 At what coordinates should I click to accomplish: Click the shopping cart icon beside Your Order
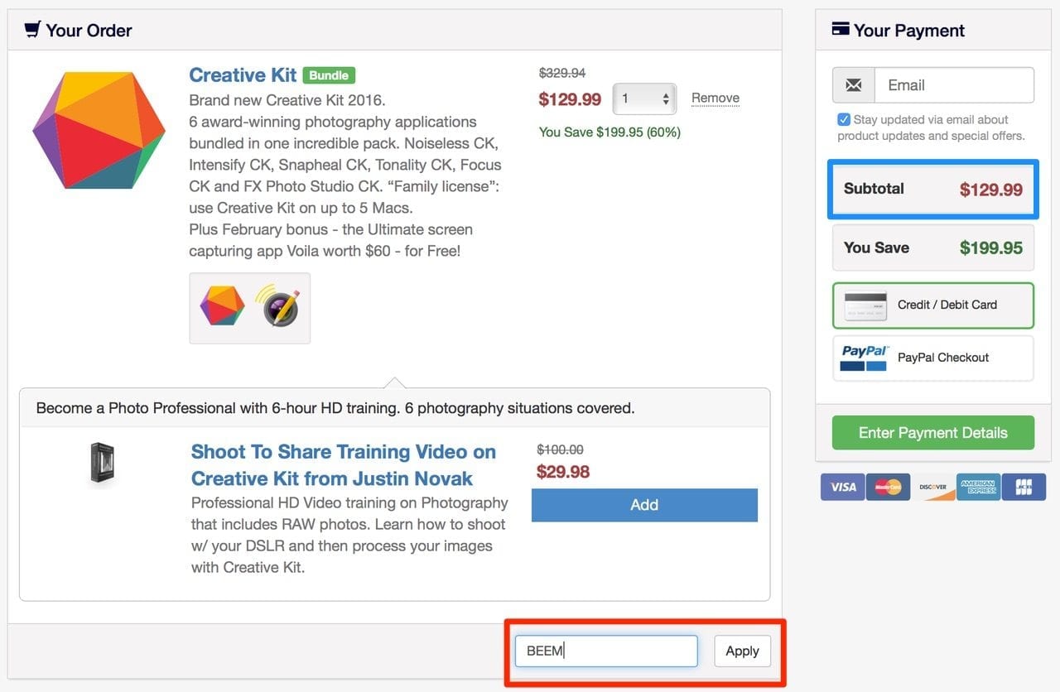[x=32, y=30]
